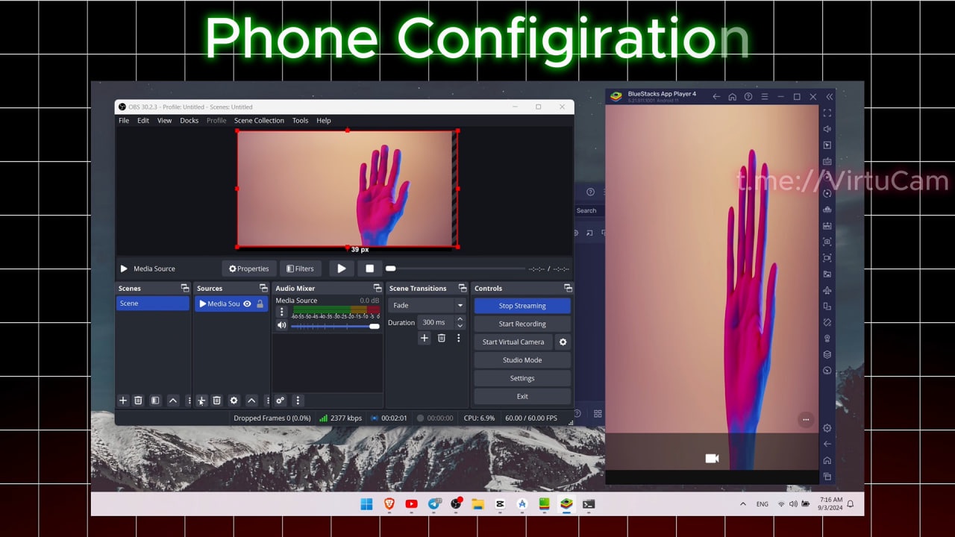Open Properties for the Media Source
The height and width of the screenshot is (537, 955).
[248, 268]
